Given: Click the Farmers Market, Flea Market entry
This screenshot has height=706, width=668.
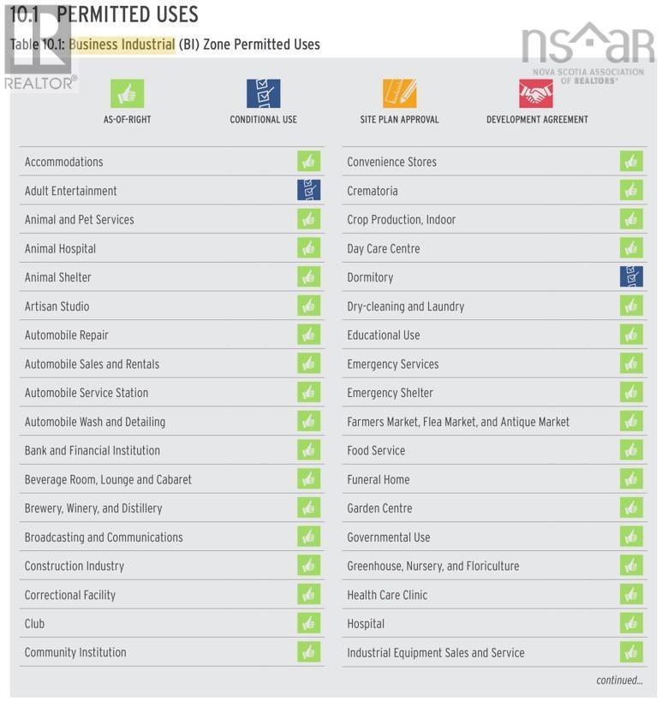Looking at the screenshot, I should pos(458,422).
